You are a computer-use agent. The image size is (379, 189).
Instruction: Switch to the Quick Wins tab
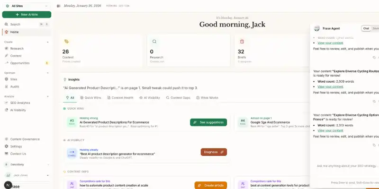[x=90, y=98]
